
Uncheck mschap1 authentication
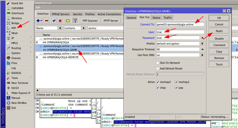176,82
